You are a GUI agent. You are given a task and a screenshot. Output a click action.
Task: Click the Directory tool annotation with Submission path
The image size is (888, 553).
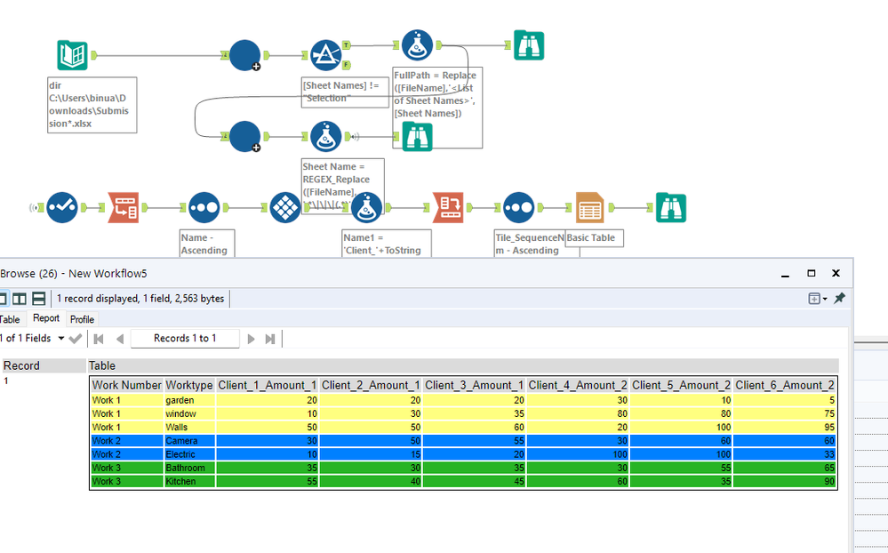[92, 105]
